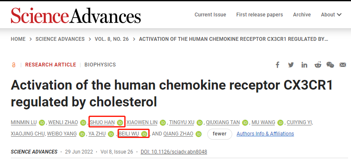Screen dimensions: 351x159
Task: Share through WeChat icon
Action: tap(330, 65)
